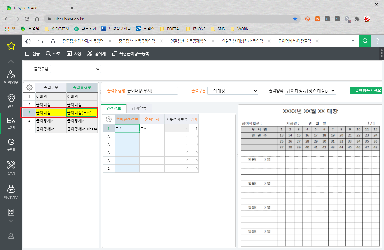Image resolution: width=384 pixels, height=250 pixels.
Task: Open the PORTAL bookmark folder
Action: pyautogui.click(x=170, y=29)
